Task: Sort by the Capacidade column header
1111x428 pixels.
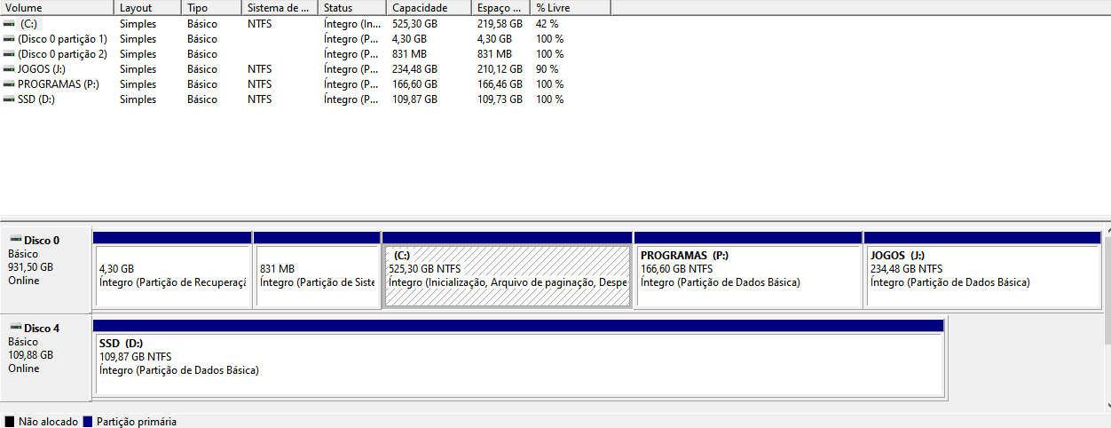Action: pos(429,7)
